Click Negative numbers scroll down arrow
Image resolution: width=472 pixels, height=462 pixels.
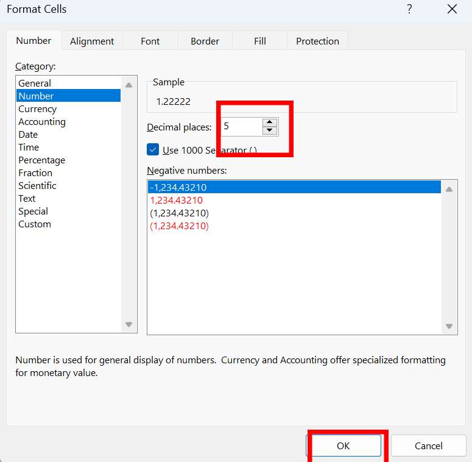pos(449,326)
